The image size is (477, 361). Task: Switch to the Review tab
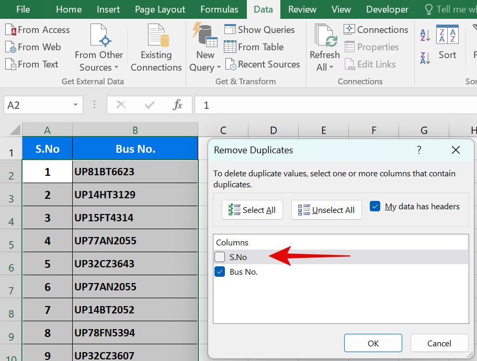(302, 9)
